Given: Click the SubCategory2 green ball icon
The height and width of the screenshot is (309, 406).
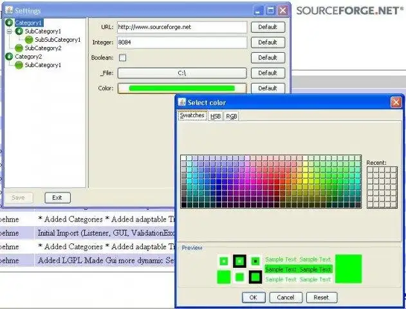Looking at the screenshot, I should coord(19,48).
